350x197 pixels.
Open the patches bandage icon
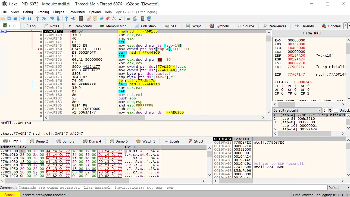point(89,18)
